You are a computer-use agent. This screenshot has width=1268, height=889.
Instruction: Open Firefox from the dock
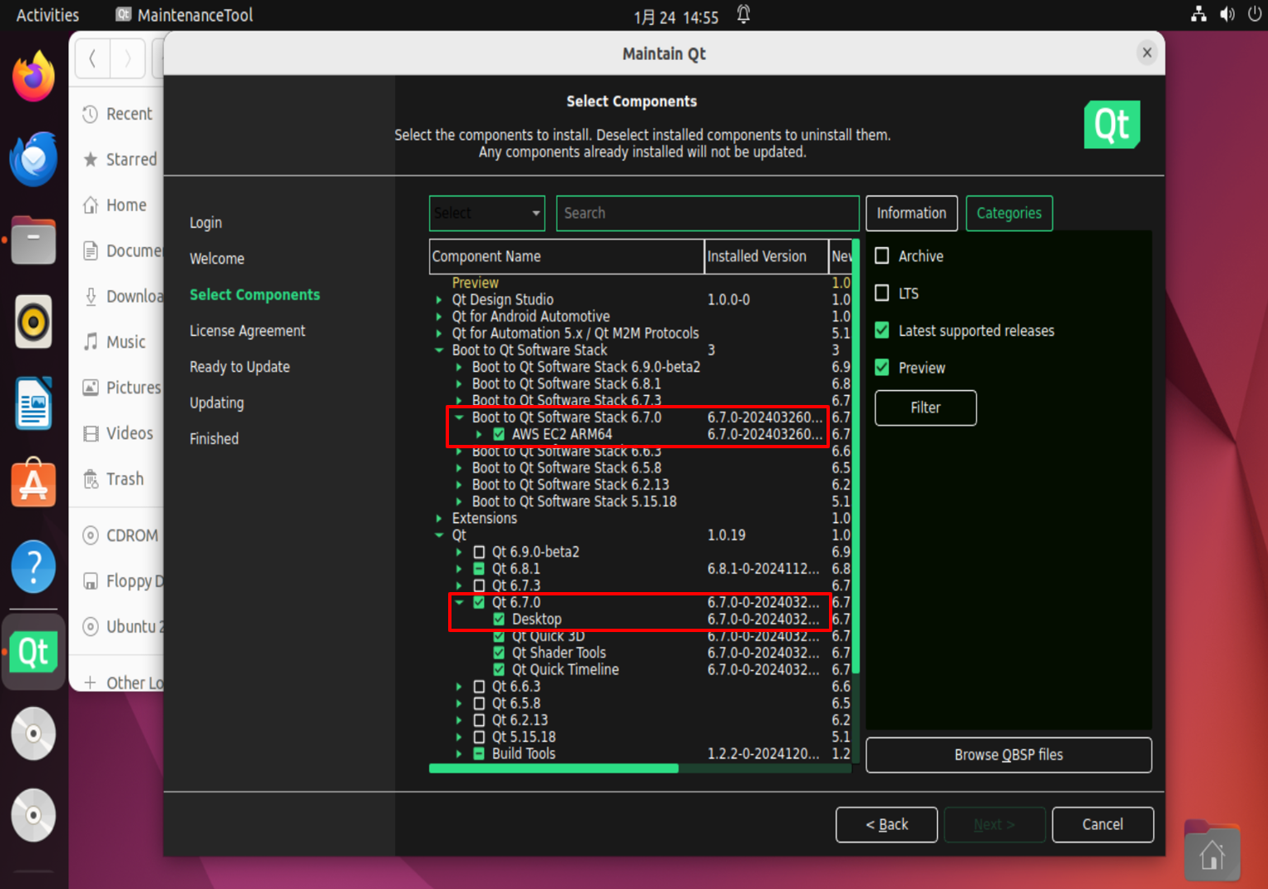33,77
